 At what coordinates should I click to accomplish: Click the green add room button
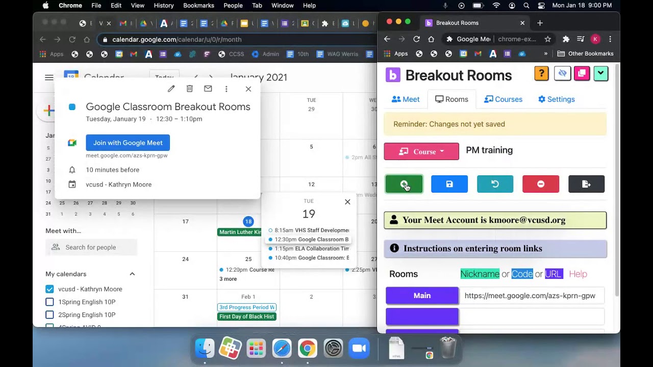pyautogui.click(x=404, y=184)
